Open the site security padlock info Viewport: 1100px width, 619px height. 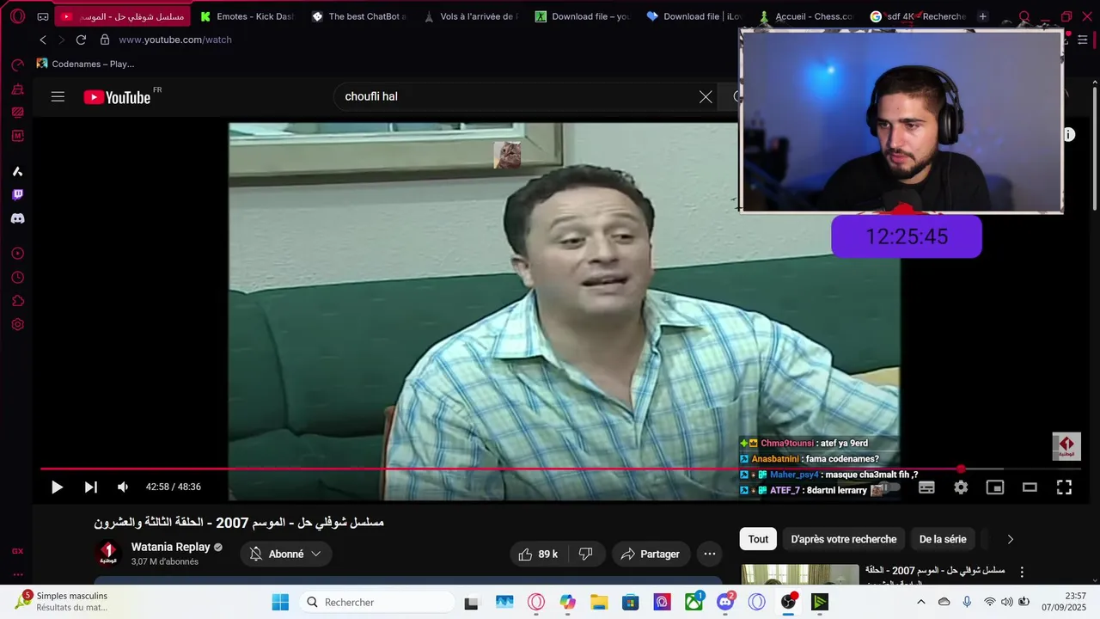[x=105, y=40]
